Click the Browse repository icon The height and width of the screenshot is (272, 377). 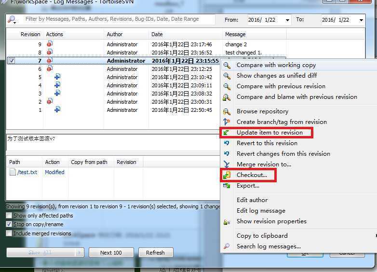(x=227, y=111)
